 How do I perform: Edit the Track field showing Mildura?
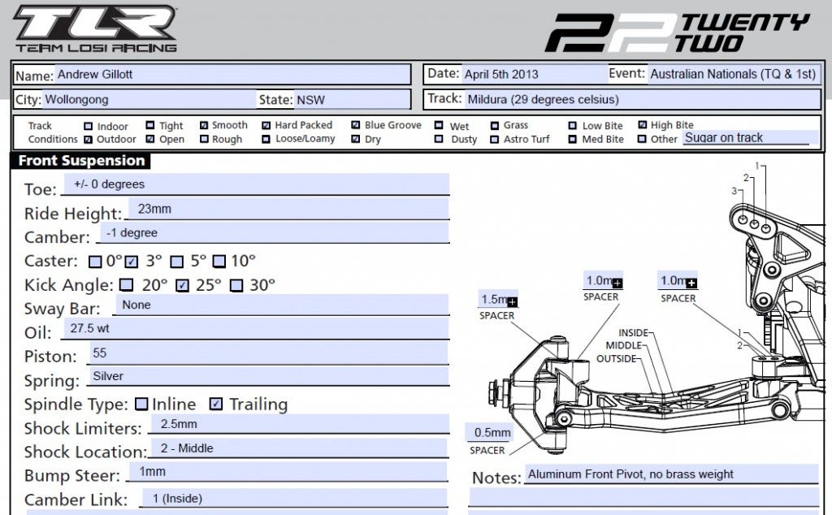coord(642,99)
